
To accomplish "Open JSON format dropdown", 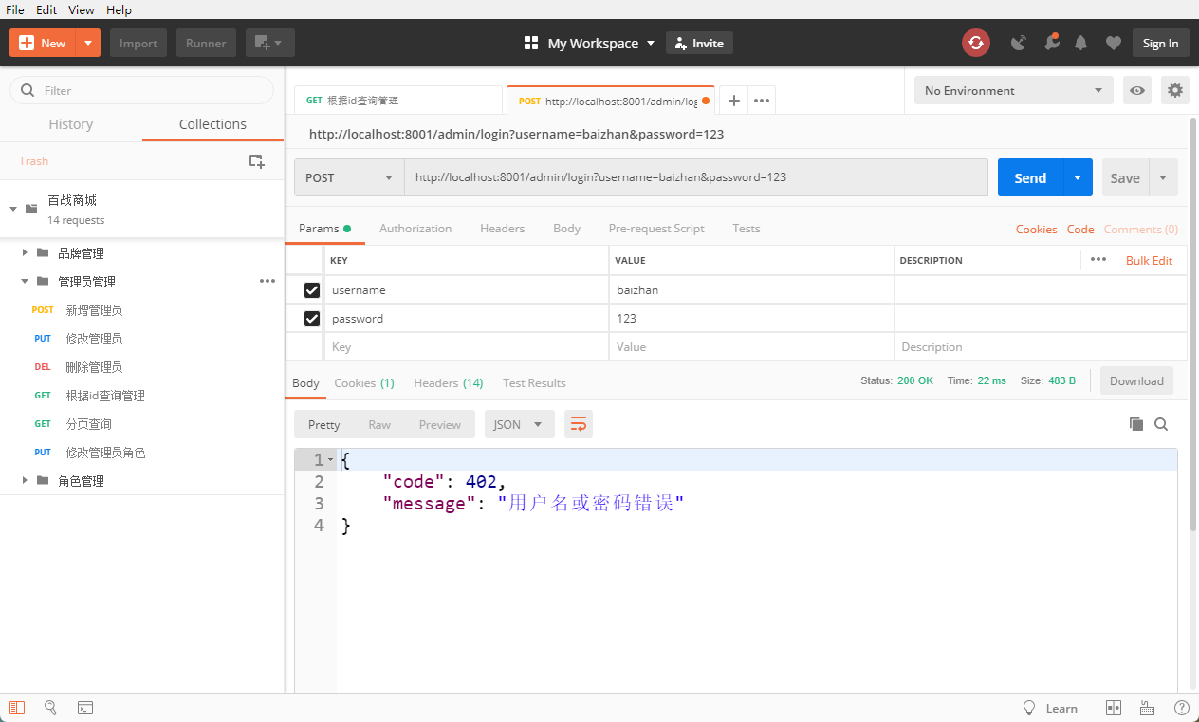I will 519,424.
